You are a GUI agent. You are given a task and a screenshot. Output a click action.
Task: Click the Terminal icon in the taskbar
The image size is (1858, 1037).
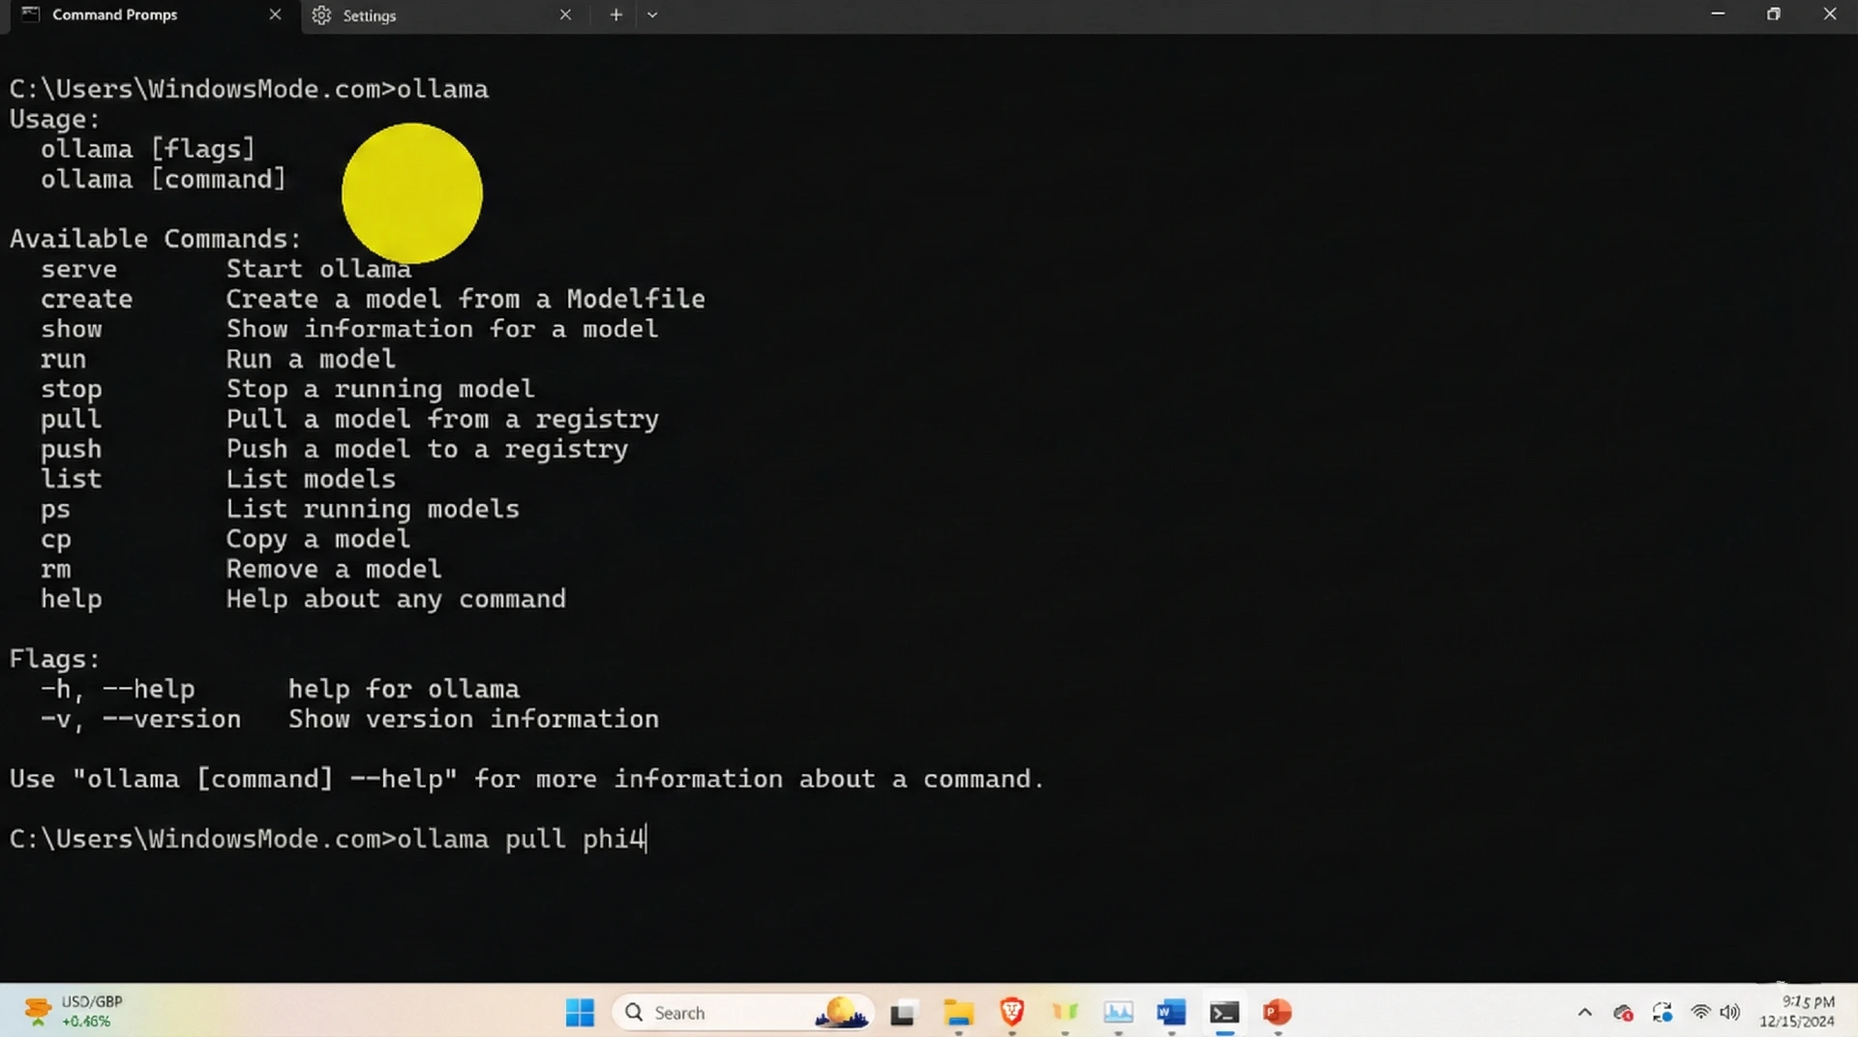pyautogui.click(x=1223, y=1012)
